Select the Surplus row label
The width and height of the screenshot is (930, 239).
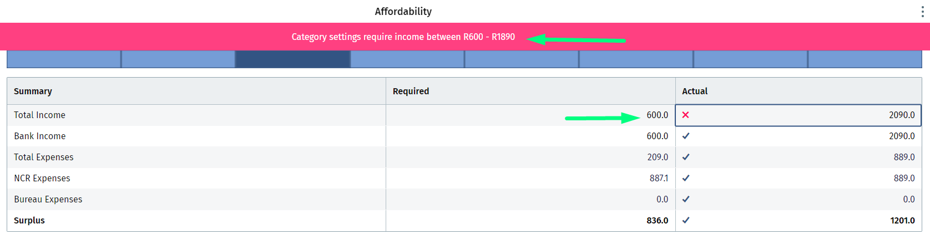click(29, 220)
